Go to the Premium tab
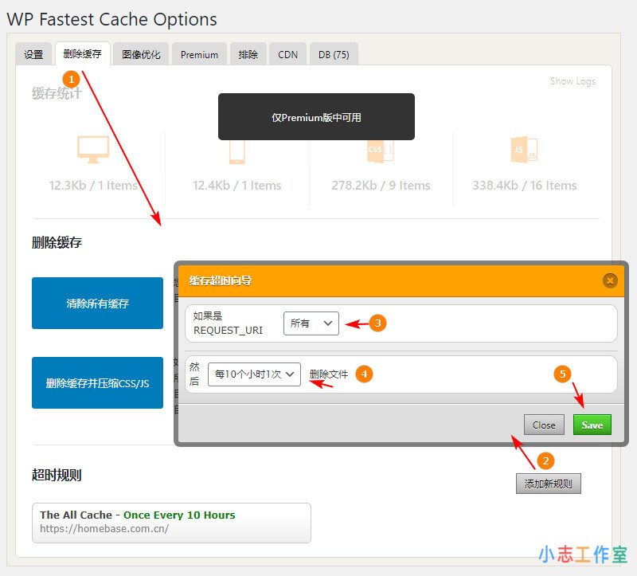 pyautogui.click(x=199, y=54)
